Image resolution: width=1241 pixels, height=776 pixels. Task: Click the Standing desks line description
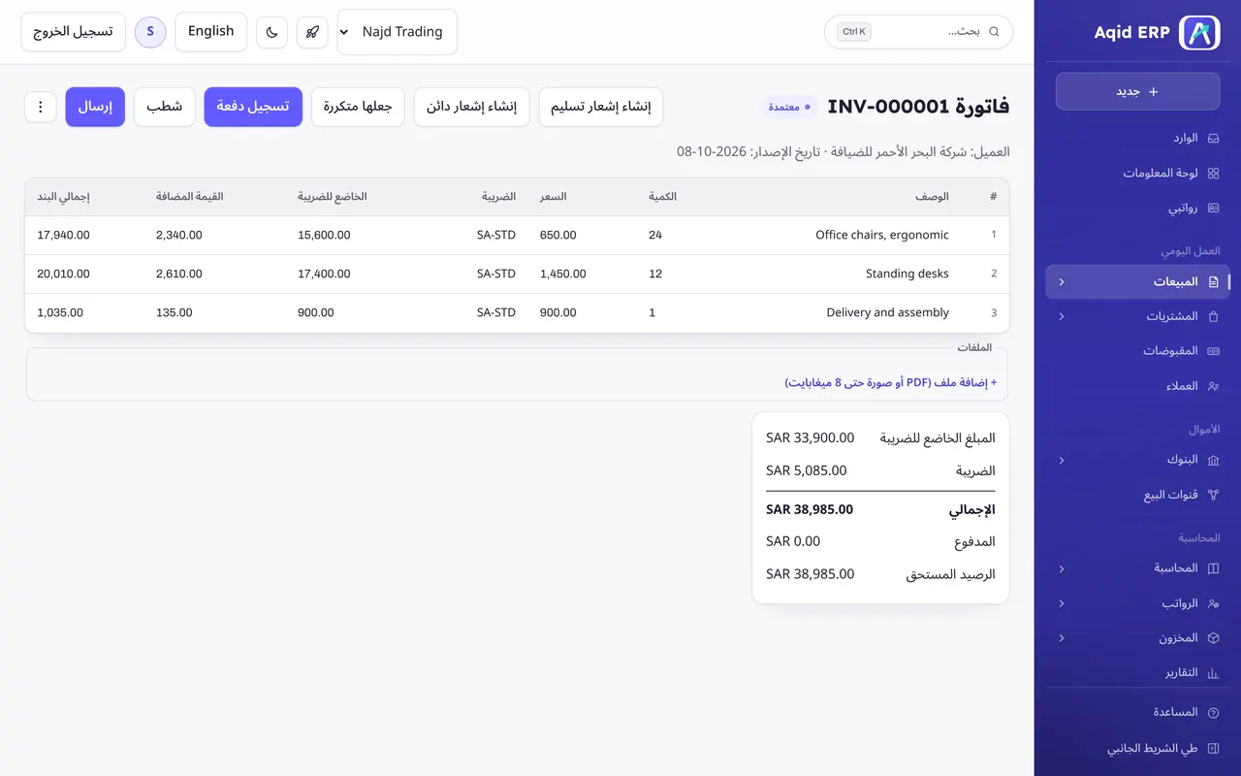(907, 274)
